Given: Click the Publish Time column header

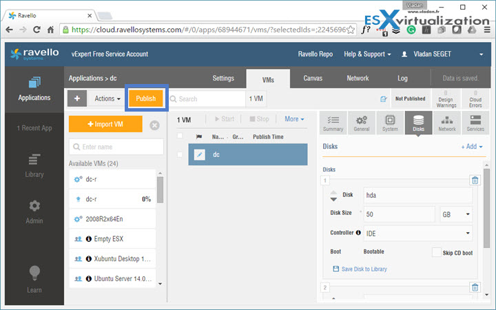Looking at the screenshot, I should pos(268,136).
